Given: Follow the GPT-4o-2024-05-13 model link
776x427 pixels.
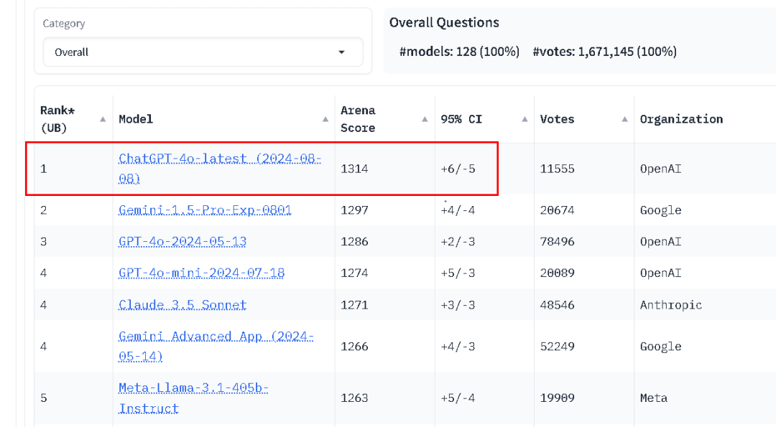Looking at the screenshot, I should (183, 242).
